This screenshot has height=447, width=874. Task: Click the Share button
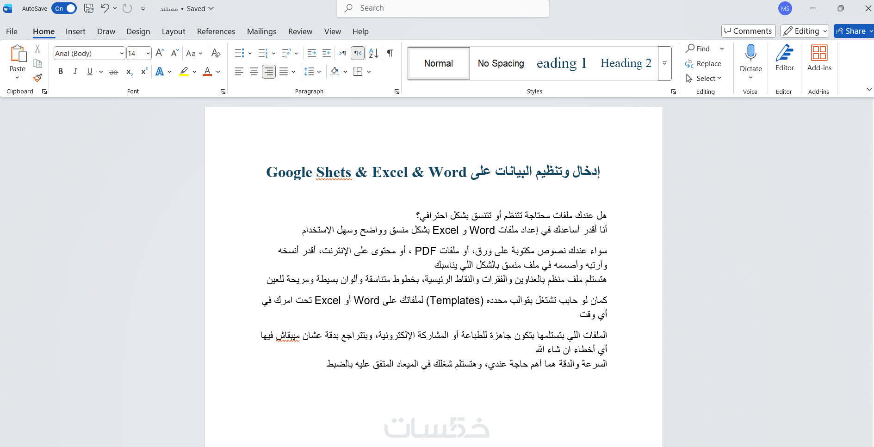tap(851, 31)
